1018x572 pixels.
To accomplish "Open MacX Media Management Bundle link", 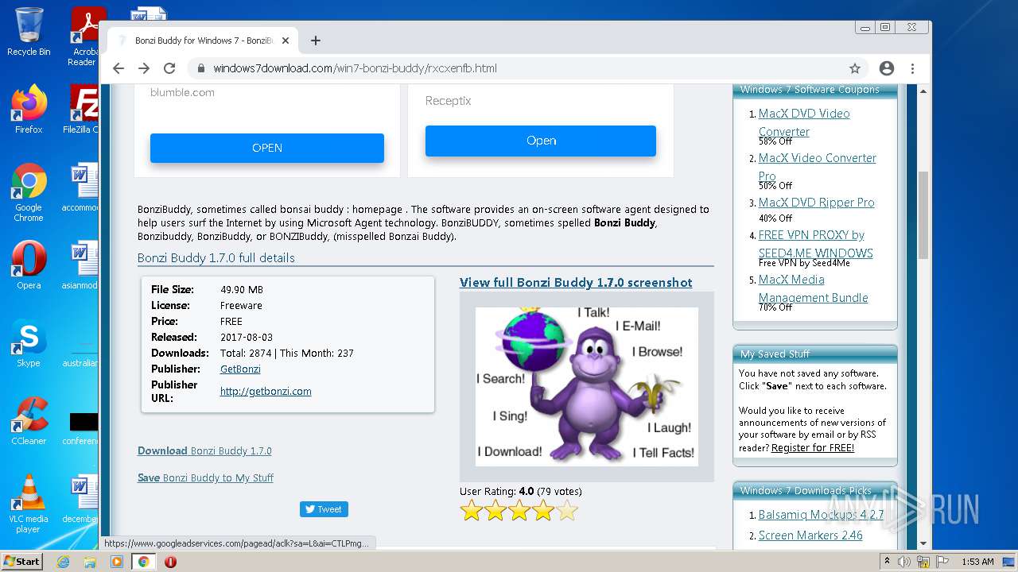I will pyautogui.click(x=814, y=288).
